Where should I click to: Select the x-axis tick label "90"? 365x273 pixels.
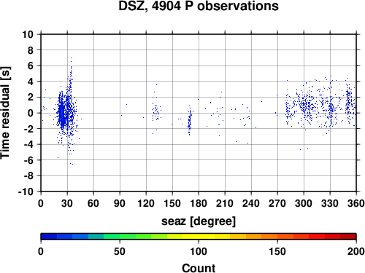coord(120,203)
